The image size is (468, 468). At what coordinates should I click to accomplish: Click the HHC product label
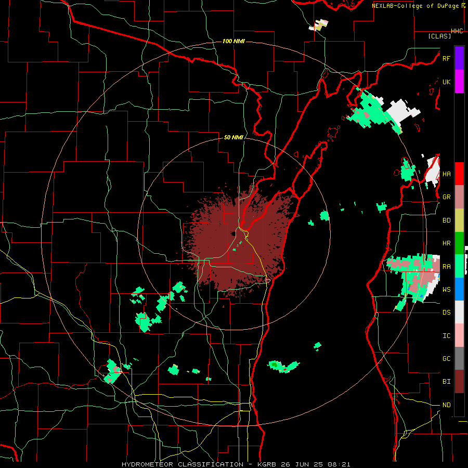pos(457,31)
